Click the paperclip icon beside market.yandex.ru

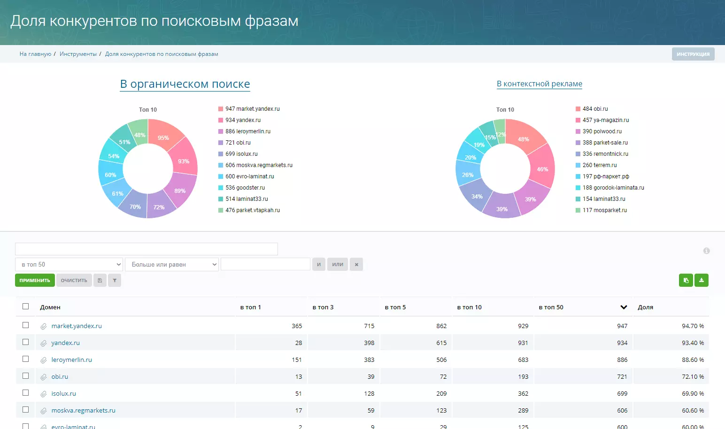(44, 326)
